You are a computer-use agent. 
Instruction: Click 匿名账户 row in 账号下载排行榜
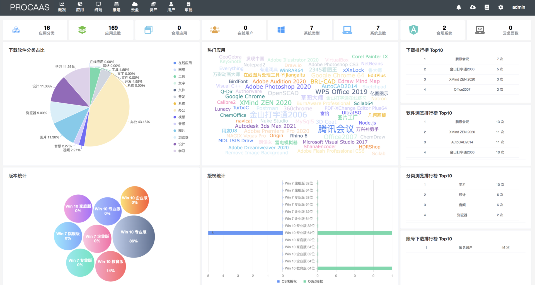(x=466, y=247)
